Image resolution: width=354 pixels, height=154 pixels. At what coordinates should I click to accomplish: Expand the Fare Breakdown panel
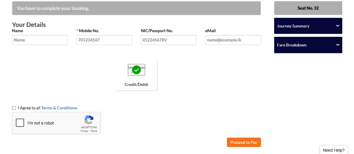pos(308,45)
